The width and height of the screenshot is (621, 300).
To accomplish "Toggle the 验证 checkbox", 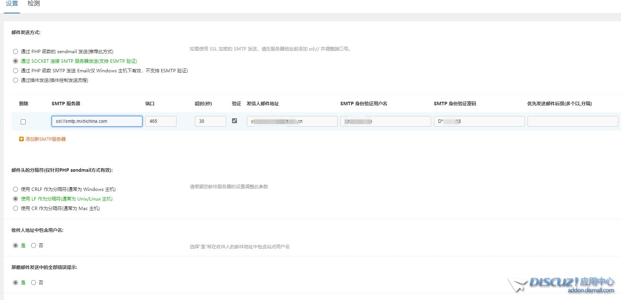I will 234,121.
